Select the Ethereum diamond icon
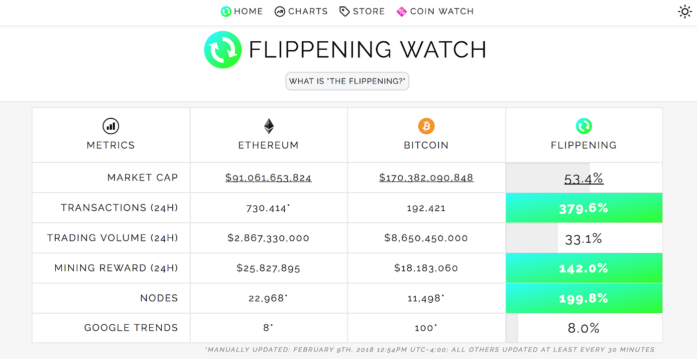The width and height of the screenshot is (697, 359). 268,126
